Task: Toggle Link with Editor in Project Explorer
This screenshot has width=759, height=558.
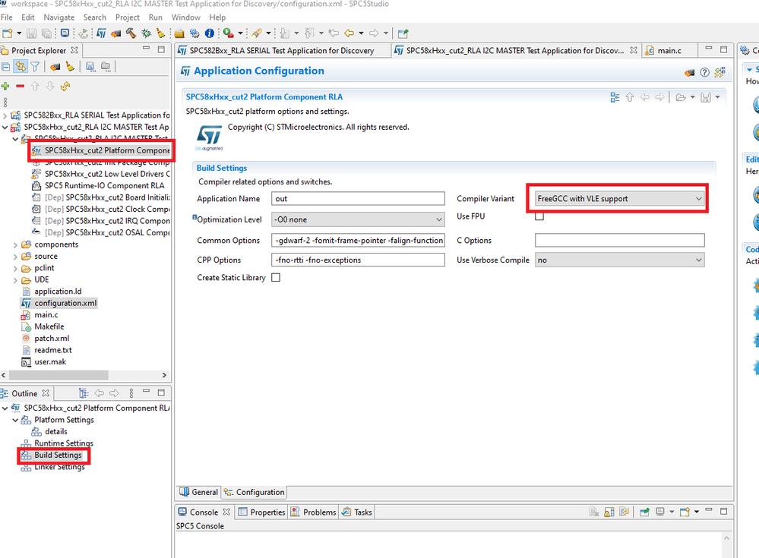Action: (21, 67)
